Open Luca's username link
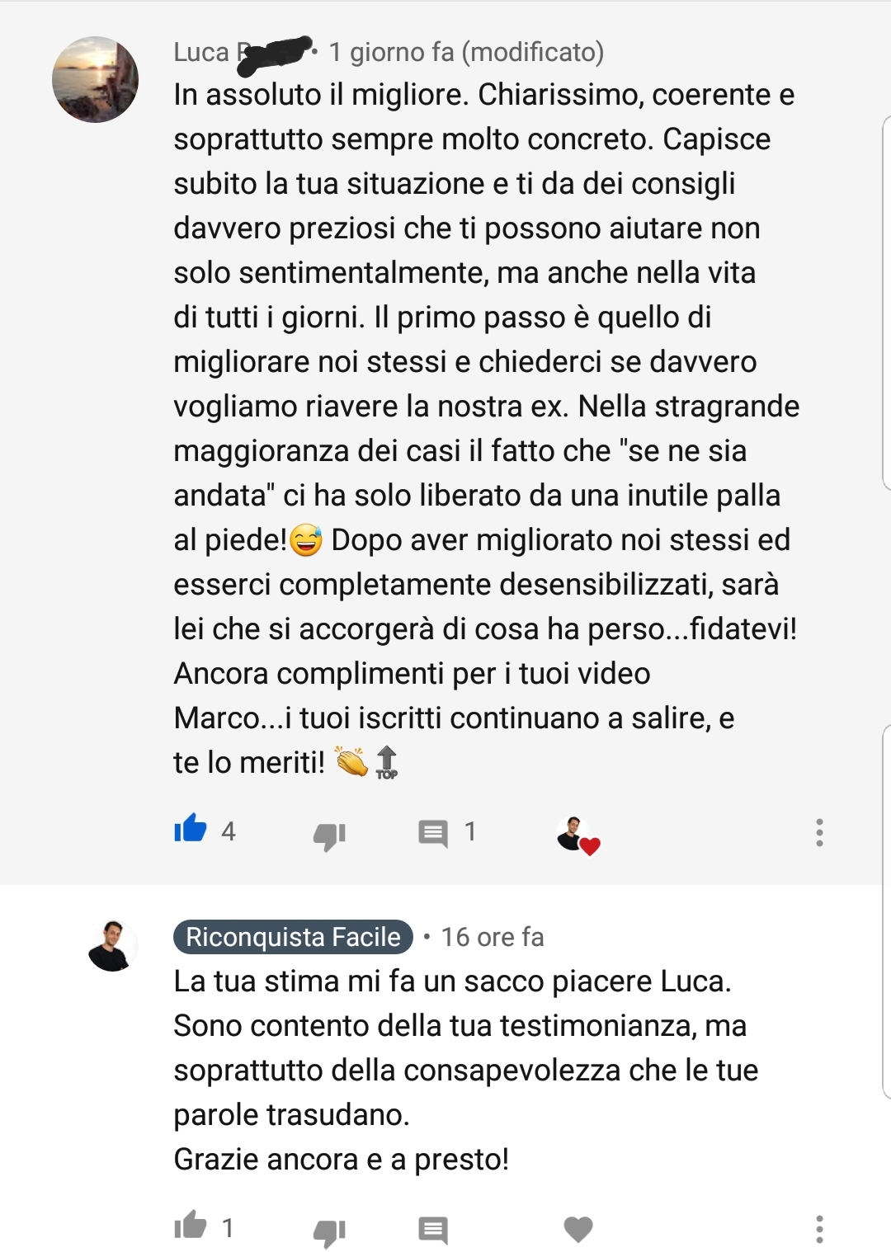Screen dimensions: 891x1252 (x=242, y=52)
